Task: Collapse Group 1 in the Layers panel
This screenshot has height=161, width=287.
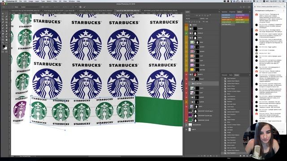Action: (x=191, y=79)
